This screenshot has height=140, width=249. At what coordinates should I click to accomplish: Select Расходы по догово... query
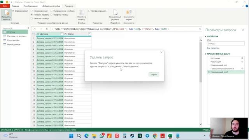(x=15, y=36)
